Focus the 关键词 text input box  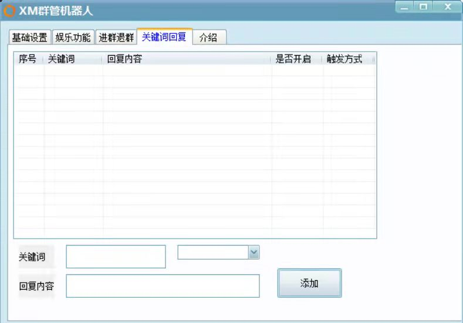116,256
